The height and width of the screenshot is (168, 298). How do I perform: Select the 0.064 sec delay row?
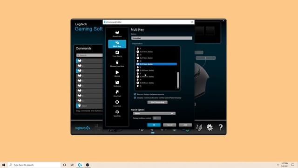pos(156,83)
